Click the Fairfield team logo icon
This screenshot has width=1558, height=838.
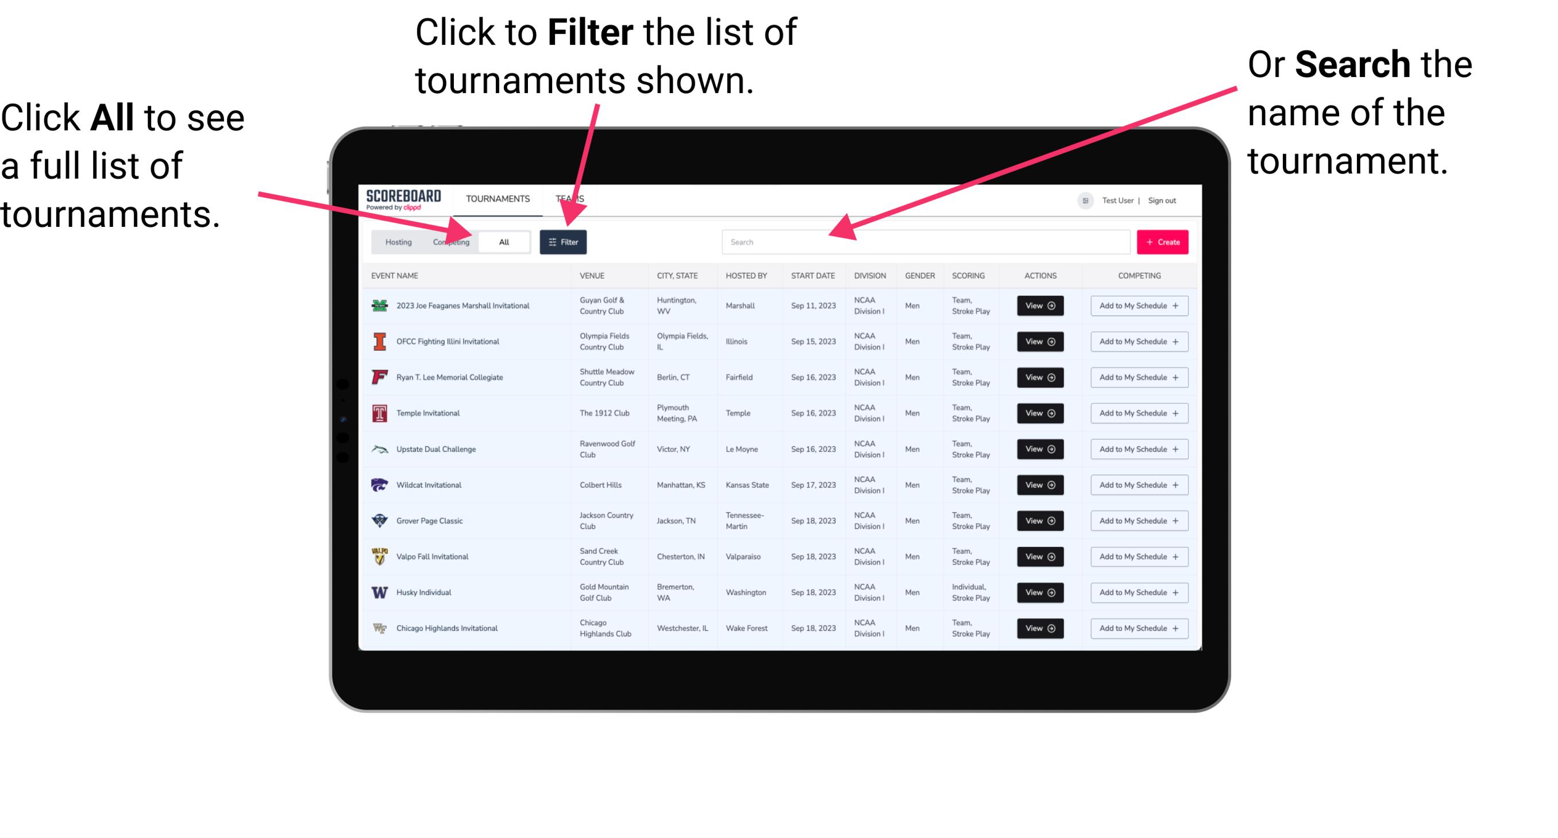(380, 378)
